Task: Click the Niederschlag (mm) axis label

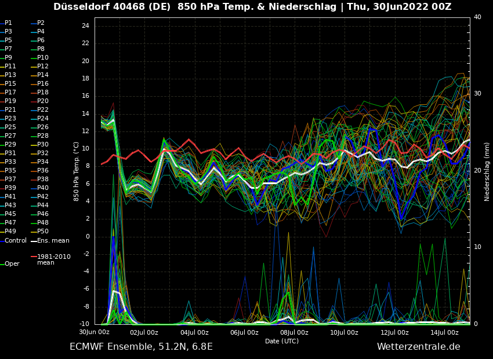Action: [x=487, y=171]
